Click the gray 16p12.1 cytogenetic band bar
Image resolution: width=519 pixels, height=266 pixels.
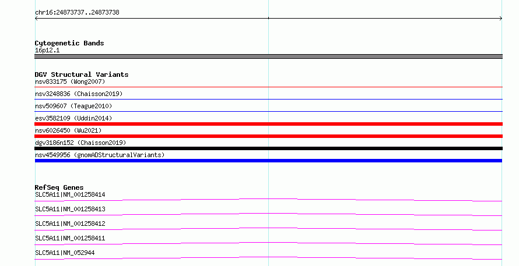268,56
